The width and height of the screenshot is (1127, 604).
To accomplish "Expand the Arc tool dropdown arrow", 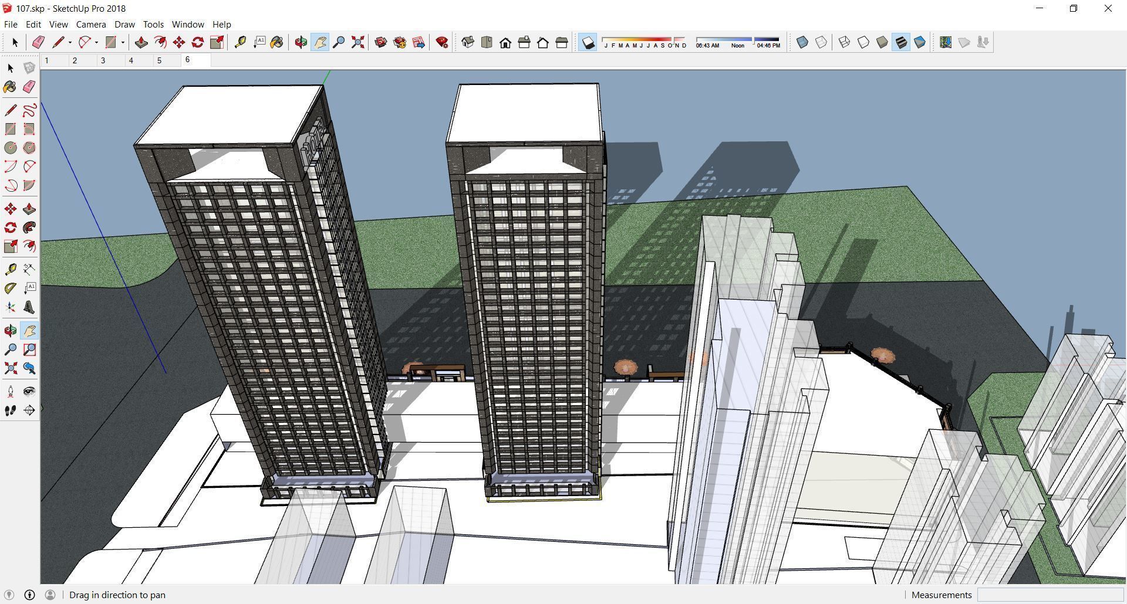I will [x=96, y=42].
